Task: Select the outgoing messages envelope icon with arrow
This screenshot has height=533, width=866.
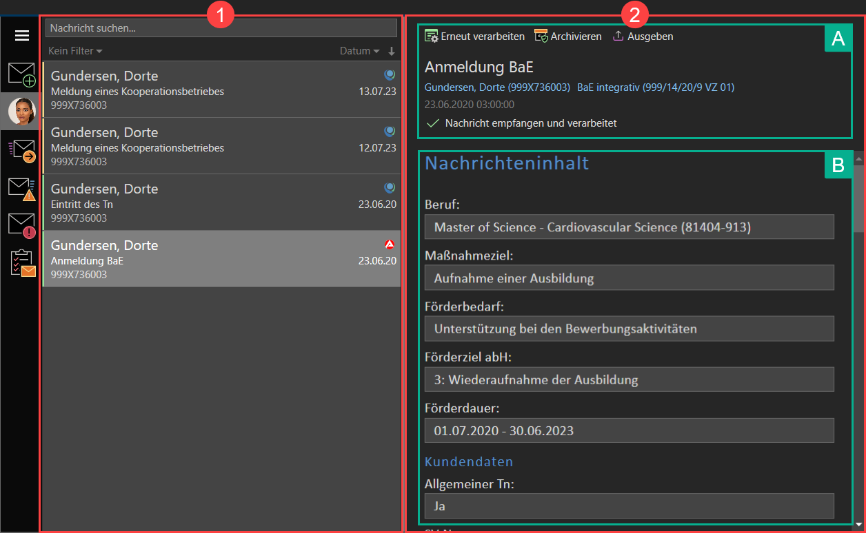Action: pos(21,151)
